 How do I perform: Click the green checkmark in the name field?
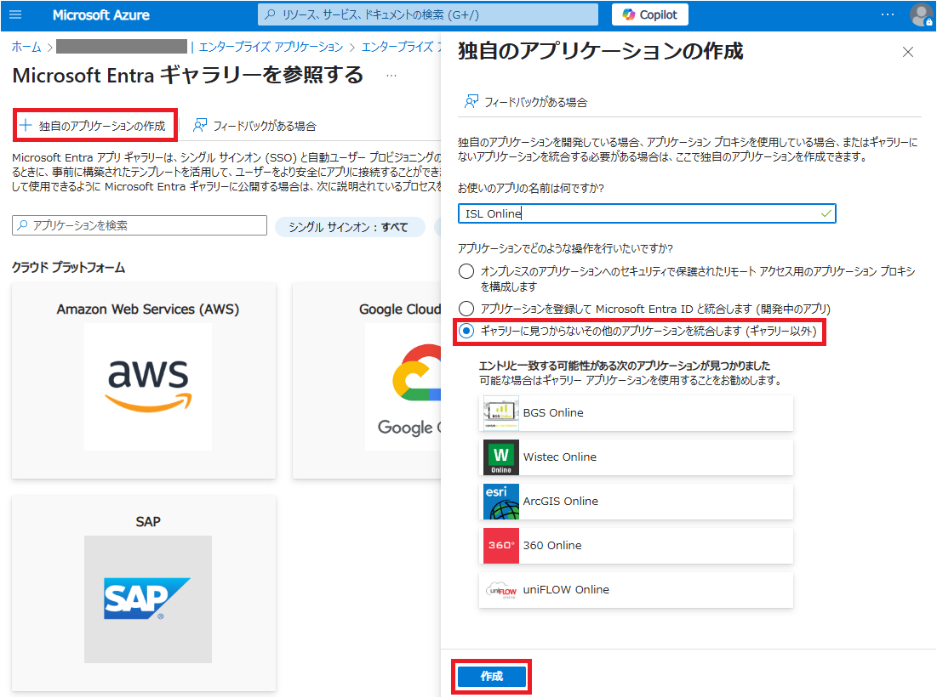(826, 213)
